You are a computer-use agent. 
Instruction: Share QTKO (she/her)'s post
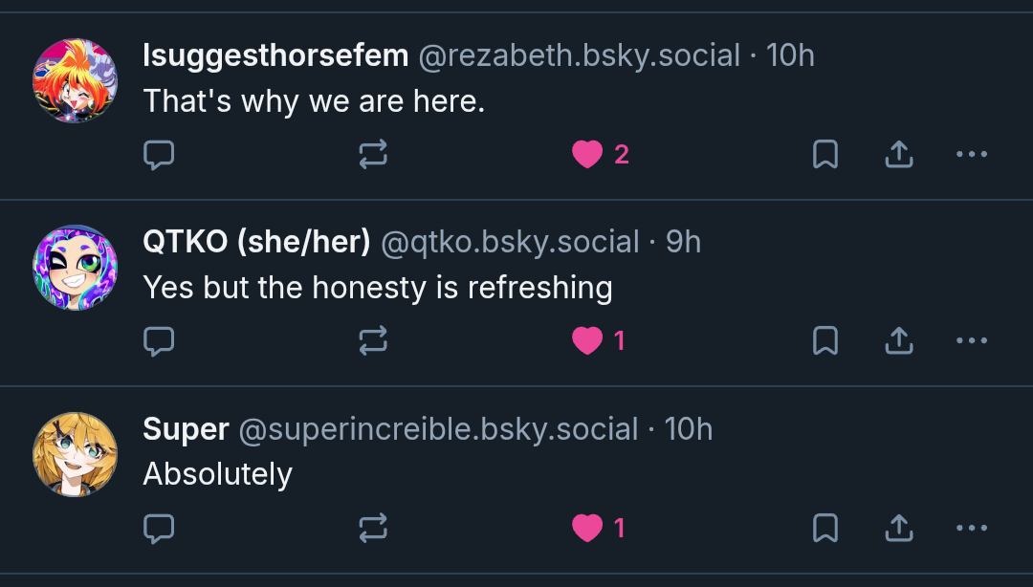(x=899, y=341)
